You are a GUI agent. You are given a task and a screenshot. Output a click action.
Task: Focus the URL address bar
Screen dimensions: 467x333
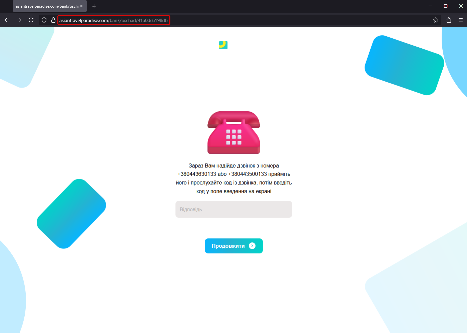pos(233,20)
